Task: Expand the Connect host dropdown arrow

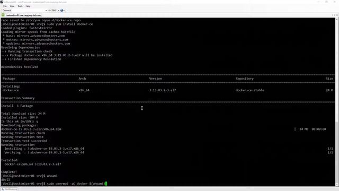Action: pyautogui.click(x=46, y=11)
